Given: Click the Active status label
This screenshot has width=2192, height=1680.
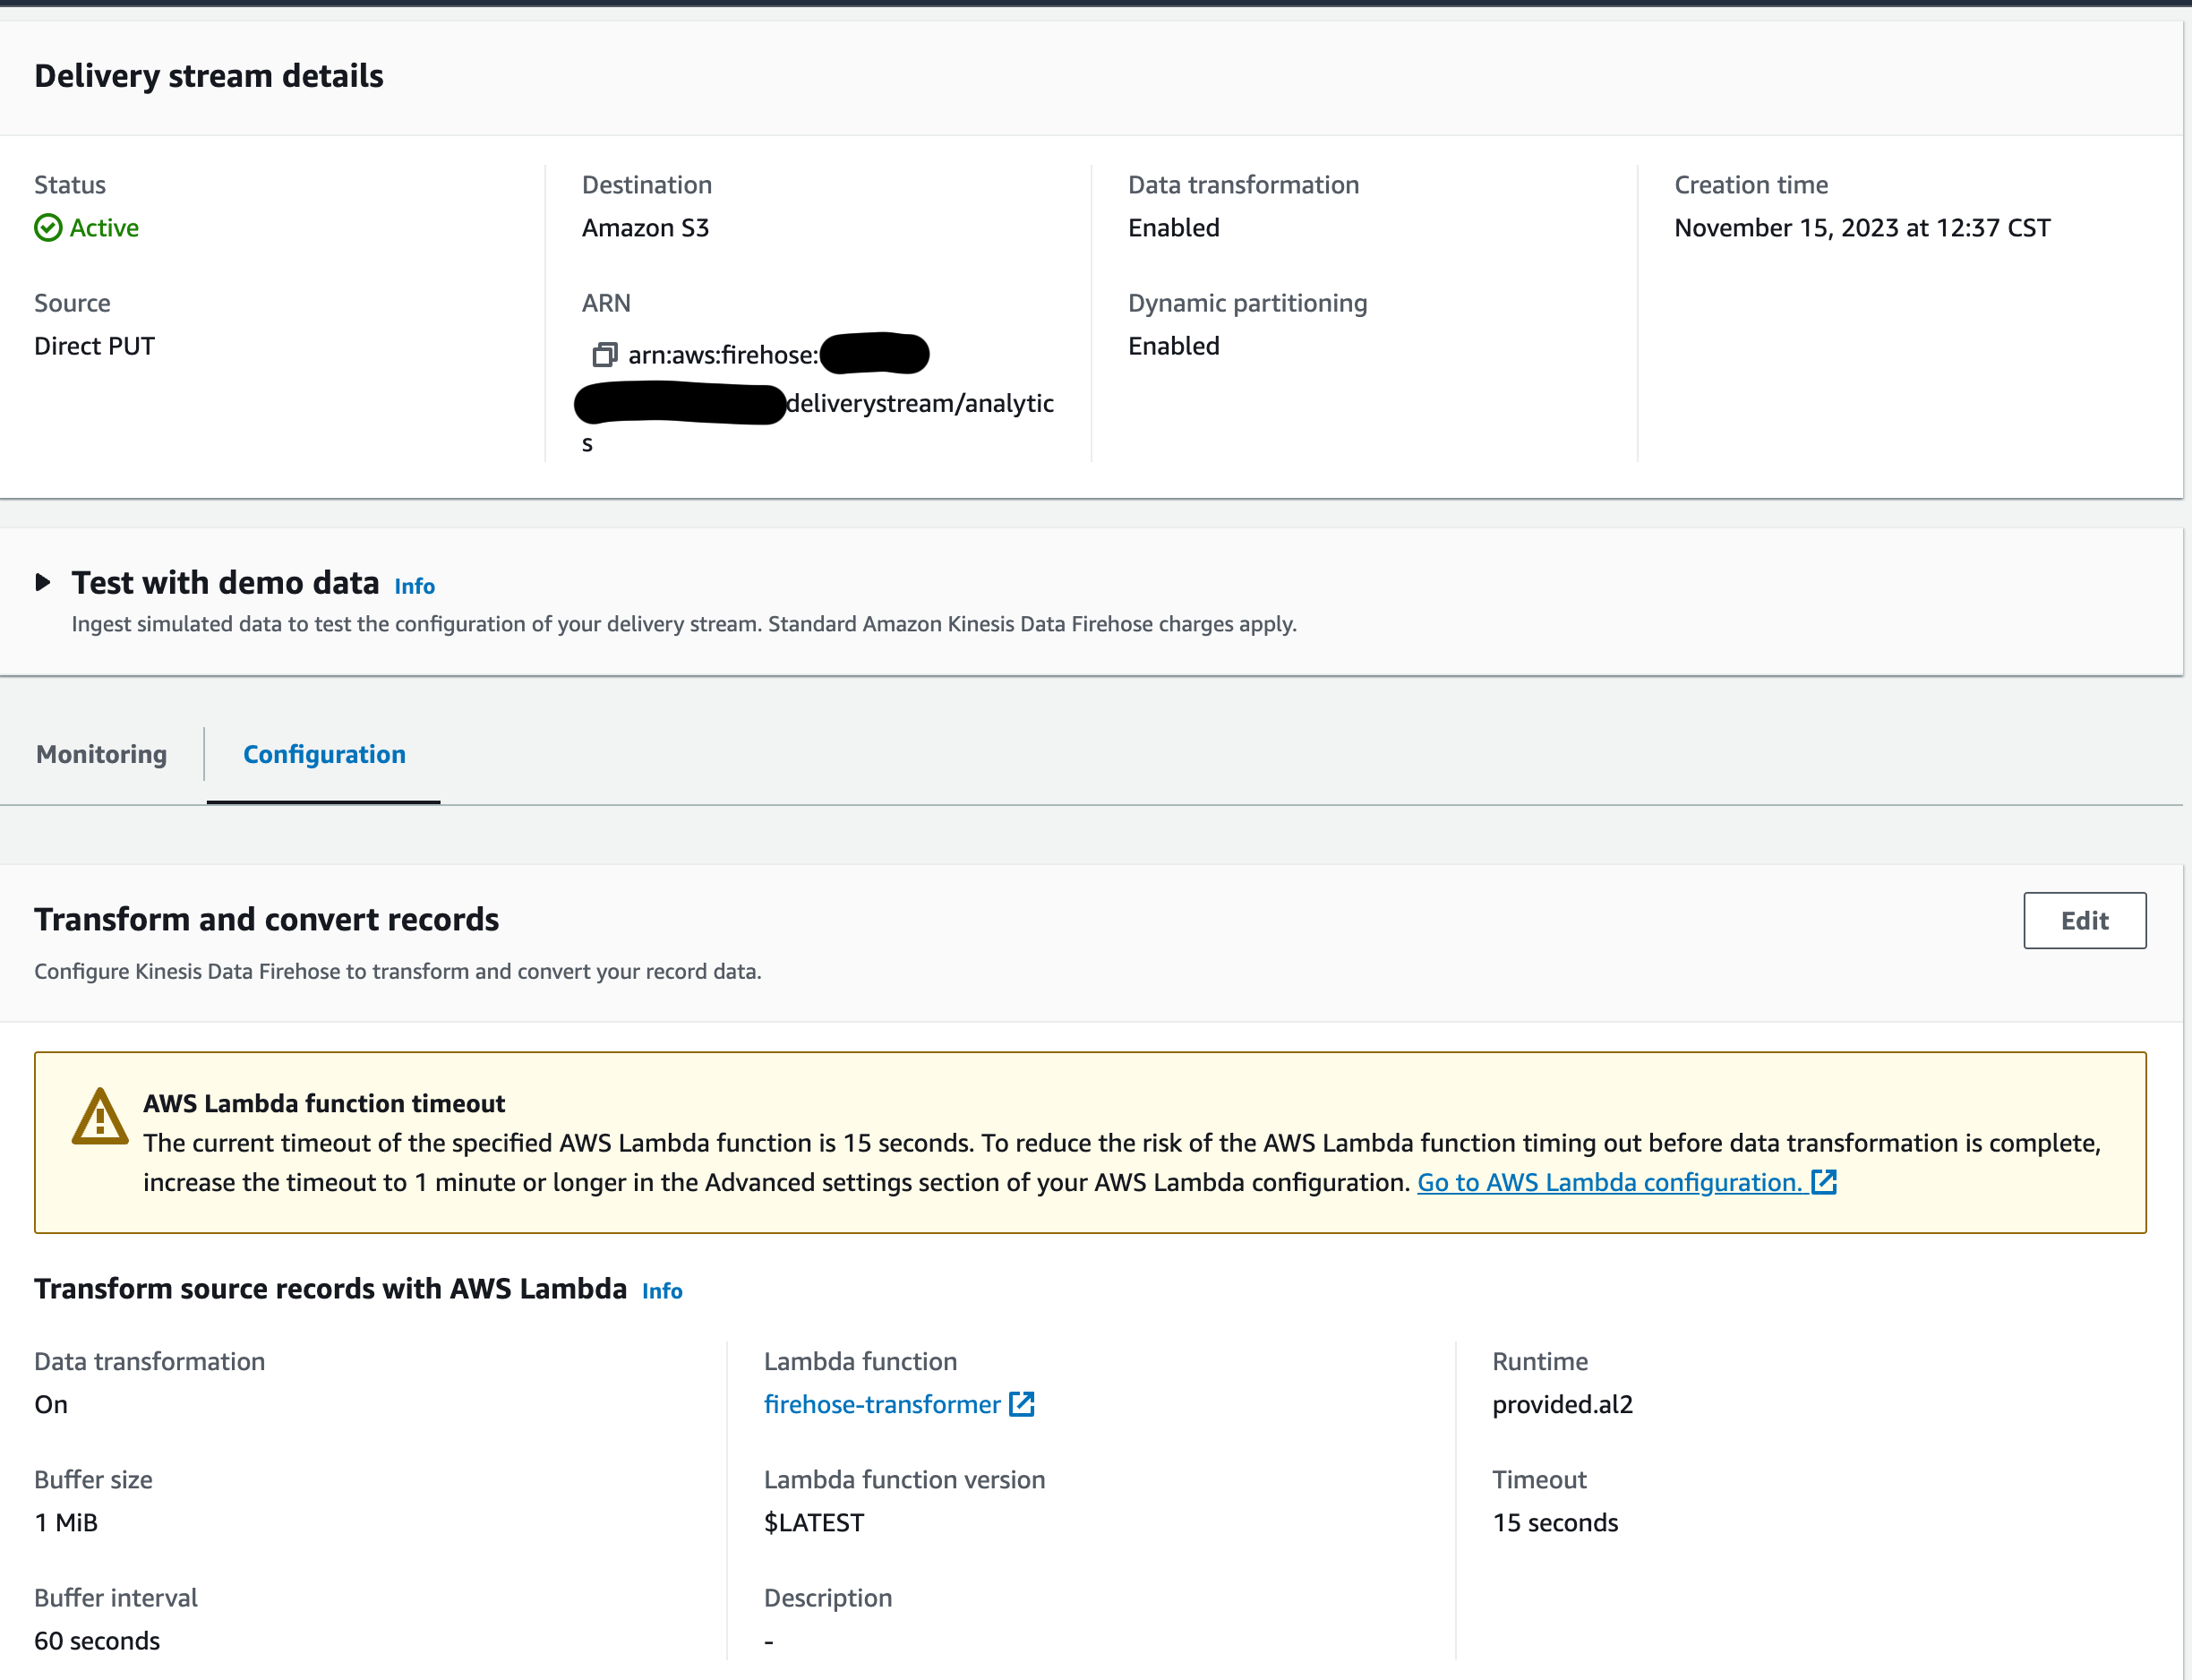Looking at the screenshot, I should click(104, 228).
